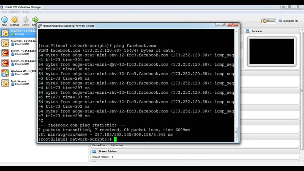Select Windows XP - 1 virtual machine
This screenshot has width=304, height=171.
(19, 73)
